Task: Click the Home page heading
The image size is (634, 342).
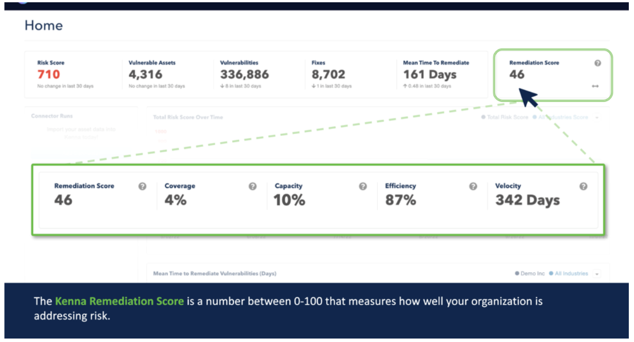Action: (x=44, y=25)
